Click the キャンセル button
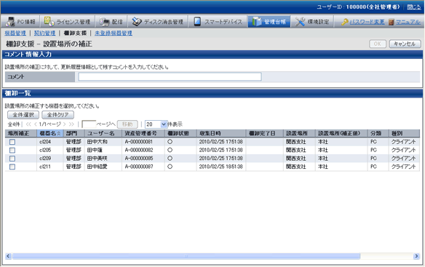The height and width of the screenshot is (267, 425). (405, 44)
